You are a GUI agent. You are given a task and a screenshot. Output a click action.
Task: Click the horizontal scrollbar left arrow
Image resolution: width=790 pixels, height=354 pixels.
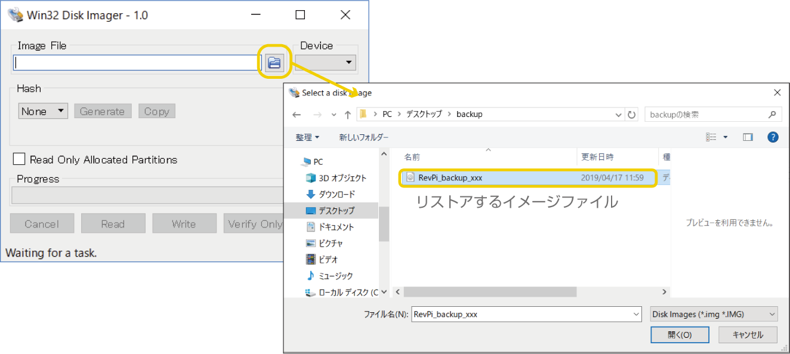397,292
